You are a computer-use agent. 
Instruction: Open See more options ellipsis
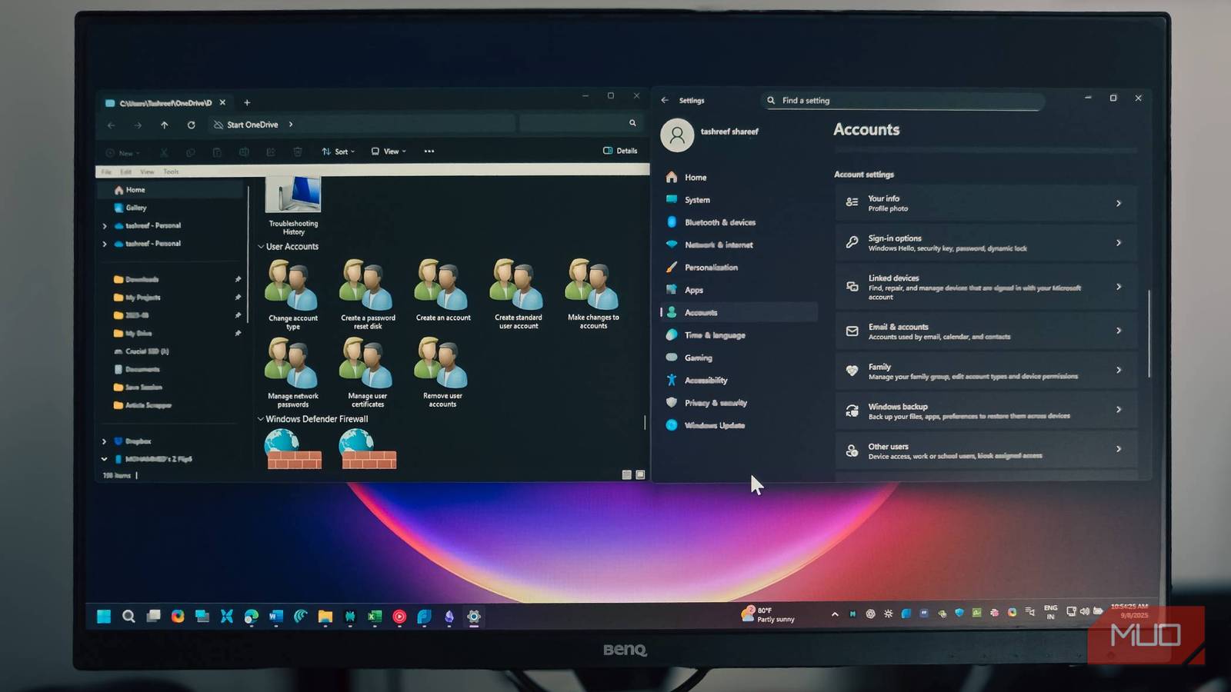pyautogui.click(x=429, y=151)
